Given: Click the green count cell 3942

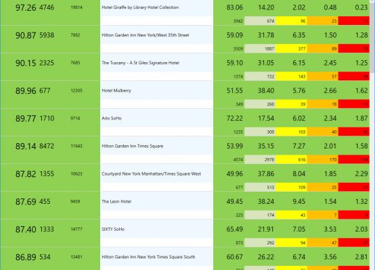Looking at the screenshot, I should click(x=229, y=21).
